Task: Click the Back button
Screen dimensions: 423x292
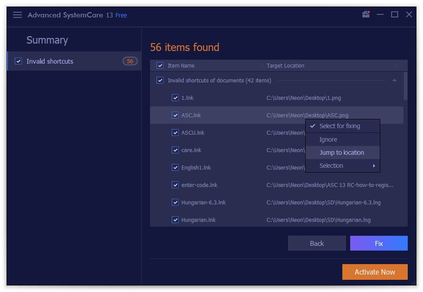Action: point(317,243)
